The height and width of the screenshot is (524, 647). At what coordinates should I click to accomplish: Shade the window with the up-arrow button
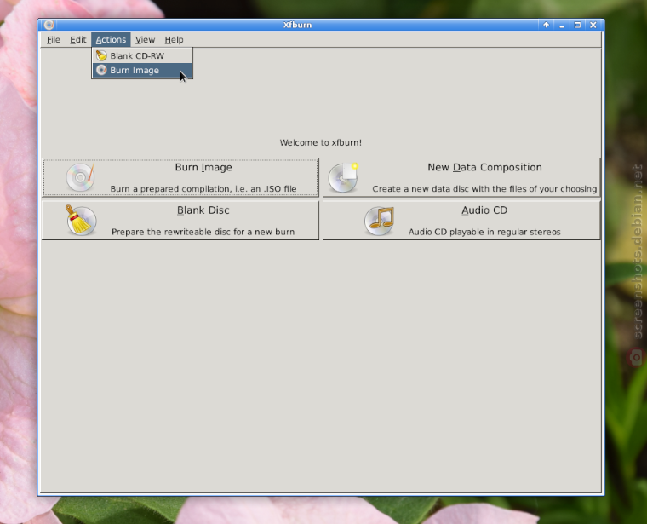(546, 25)
